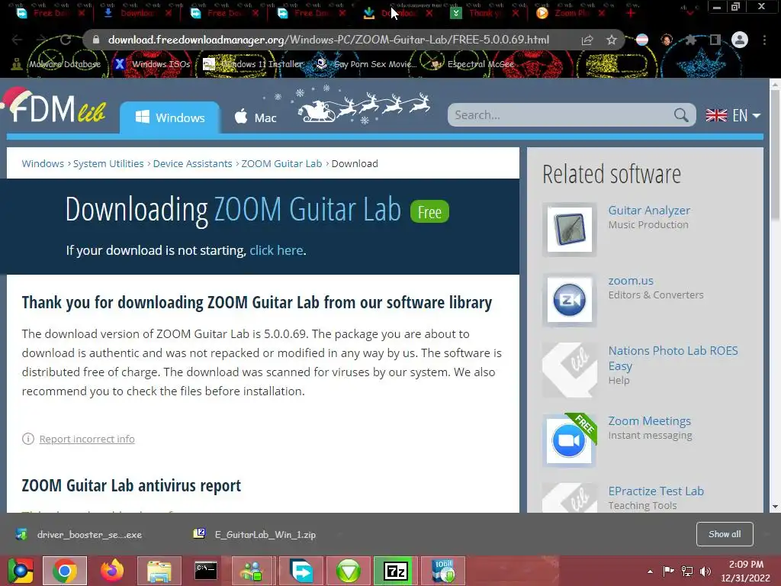
Task: Reload the current page
Action: click(66, 40)
